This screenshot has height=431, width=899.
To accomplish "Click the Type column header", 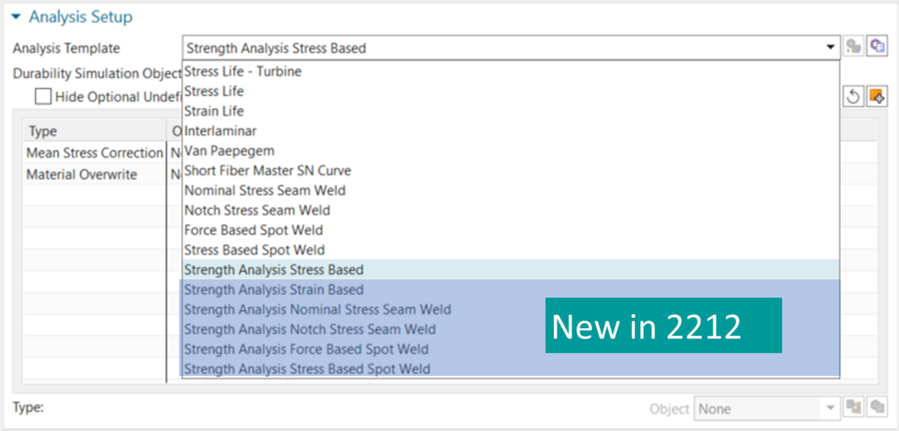I will click(x=44, y=132).
